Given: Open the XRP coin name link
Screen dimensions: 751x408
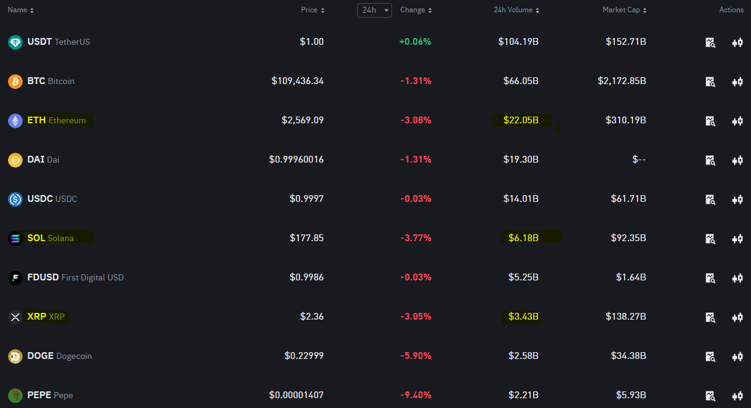Looking at the screenshot, I should (46, 317).
